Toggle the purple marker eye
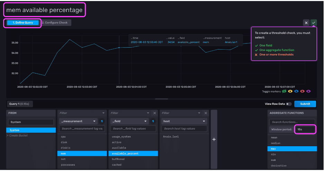The height and width of the screenshot is (171, 325). click(308, 91)
